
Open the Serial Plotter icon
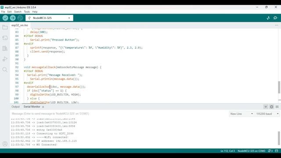268,18
